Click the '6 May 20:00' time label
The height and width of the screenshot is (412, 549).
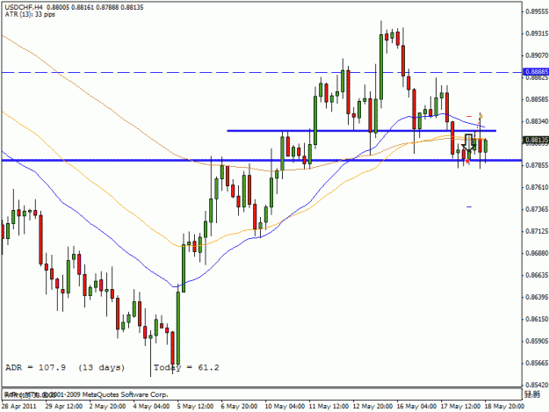coord(240,407)
